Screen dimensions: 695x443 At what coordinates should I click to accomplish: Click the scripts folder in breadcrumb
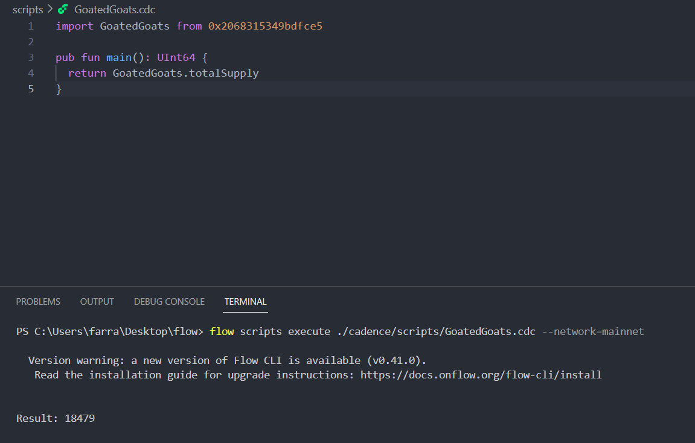click(x=28, y=9)
